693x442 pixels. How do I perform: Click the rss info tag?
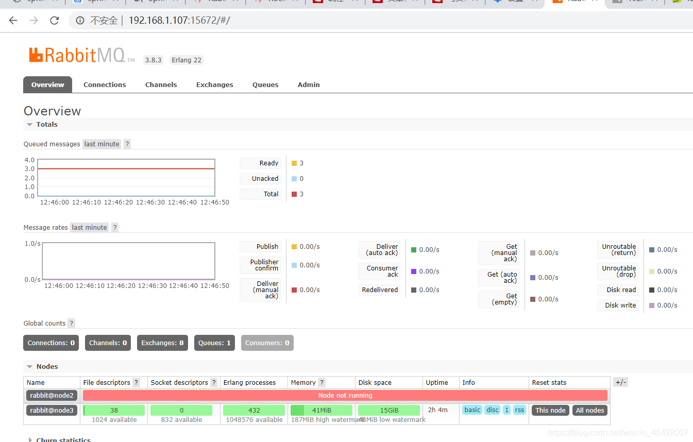519,410
